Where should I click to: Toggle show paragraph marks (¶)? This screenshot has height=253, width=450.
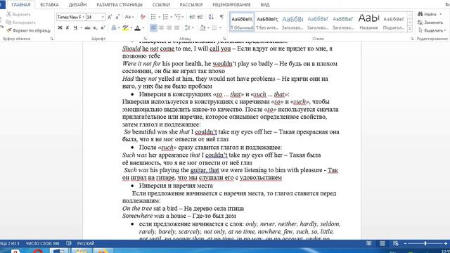coord(222,17)
